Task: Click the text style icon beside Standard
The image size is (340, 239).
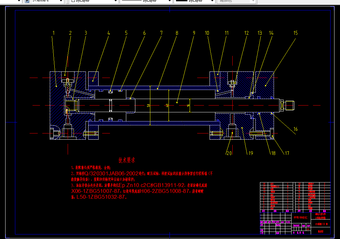Action: 27,1
